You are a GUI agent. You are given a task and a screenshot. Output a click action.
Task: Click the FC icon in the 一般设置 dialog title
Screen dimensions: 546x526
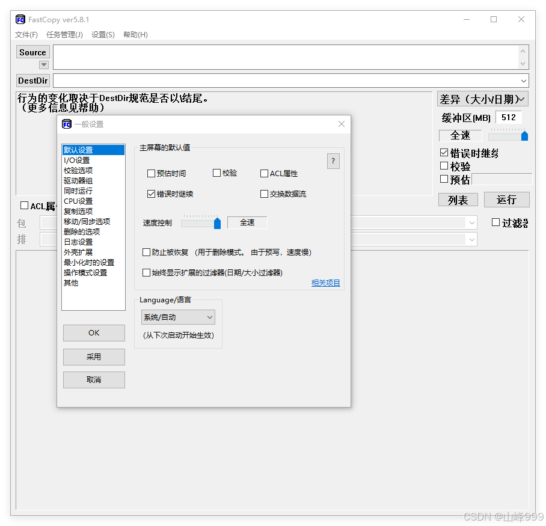[67, 124]
